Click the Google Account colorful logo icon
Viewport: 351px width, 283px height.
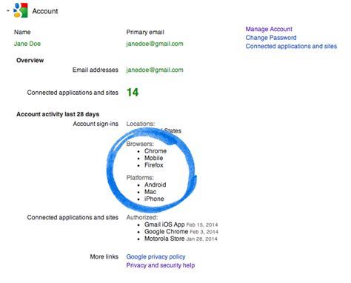[x=21, y=10]
